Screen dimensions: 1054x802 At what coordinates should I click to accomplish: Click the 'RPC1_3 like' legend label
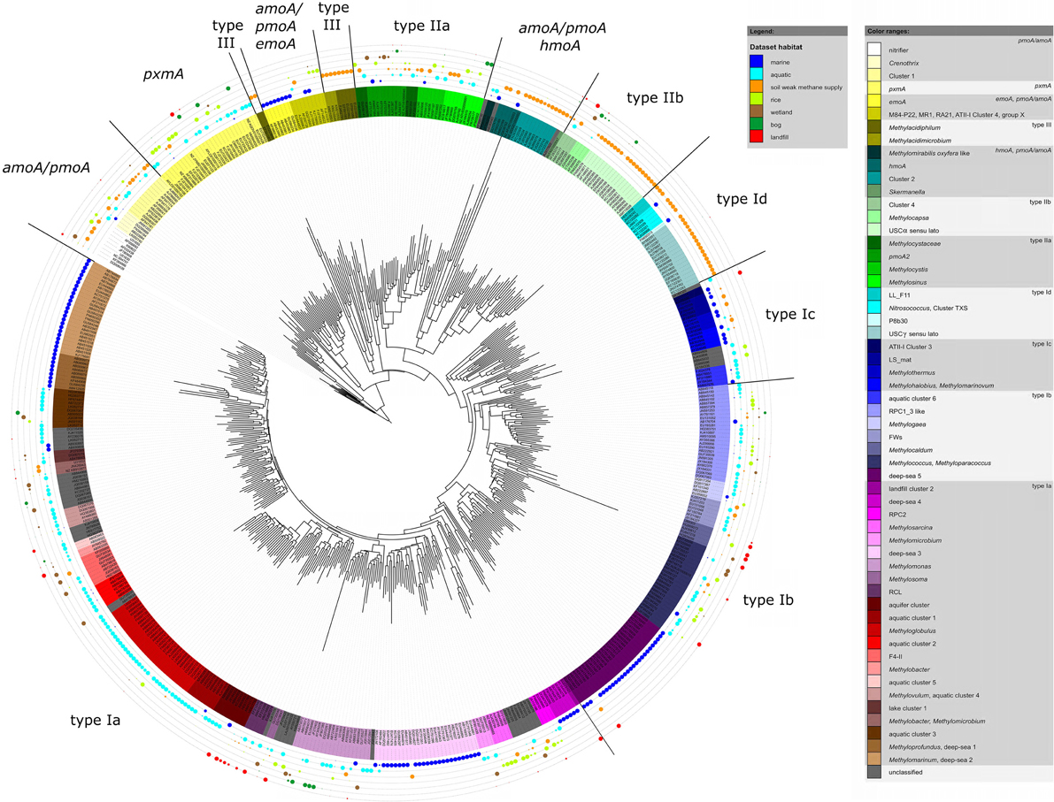pyautogui.click(x=906, y=411)
